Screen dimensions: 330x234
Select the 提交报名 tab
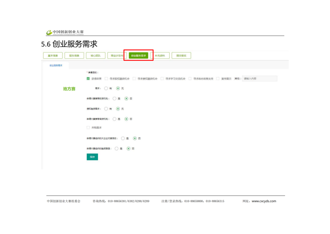181,55
